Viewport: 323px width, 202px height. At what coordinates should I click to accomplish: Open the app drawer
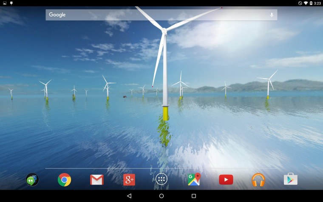point(161,179)
